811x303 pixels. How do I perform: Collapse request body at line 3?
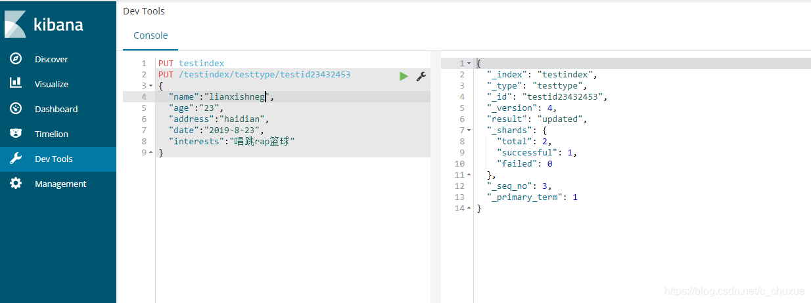coord(151,86)
